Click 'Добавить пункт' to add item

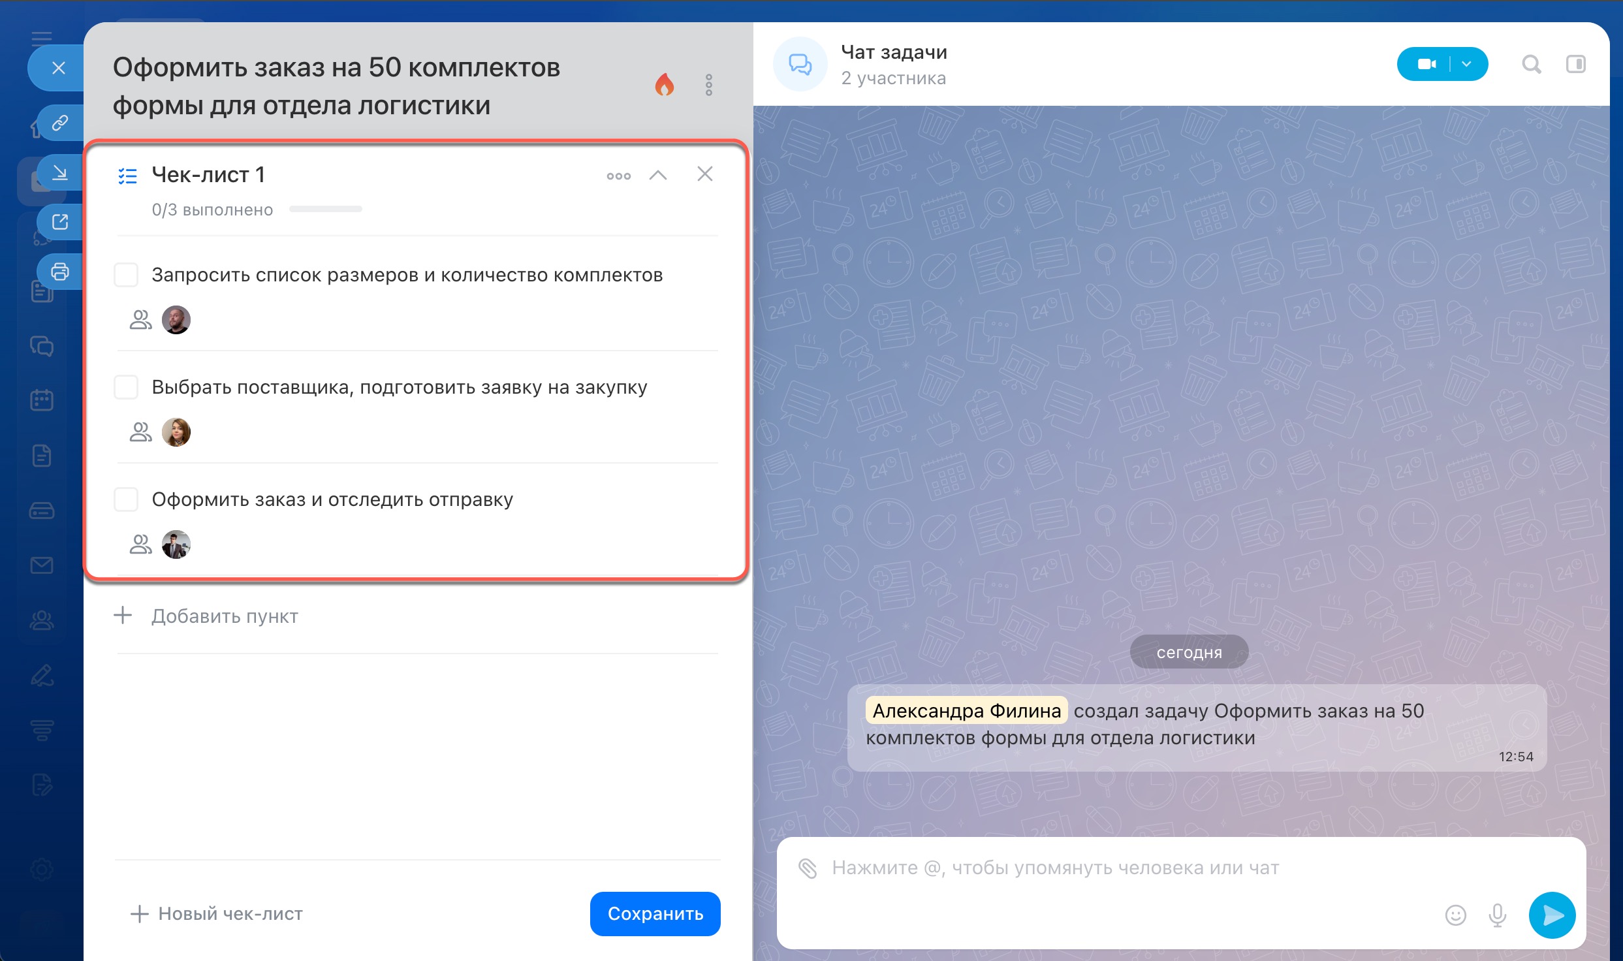coord(224,616)
